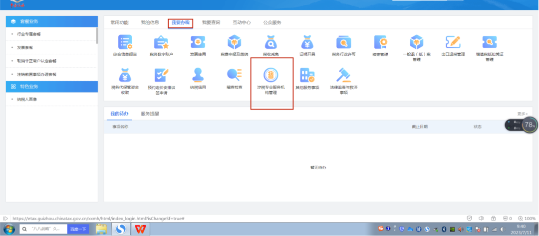The width and height of the screenshot is (539, 236).
Task: Open 税务代保管资金收取 icon
Action: coord(125,75)
